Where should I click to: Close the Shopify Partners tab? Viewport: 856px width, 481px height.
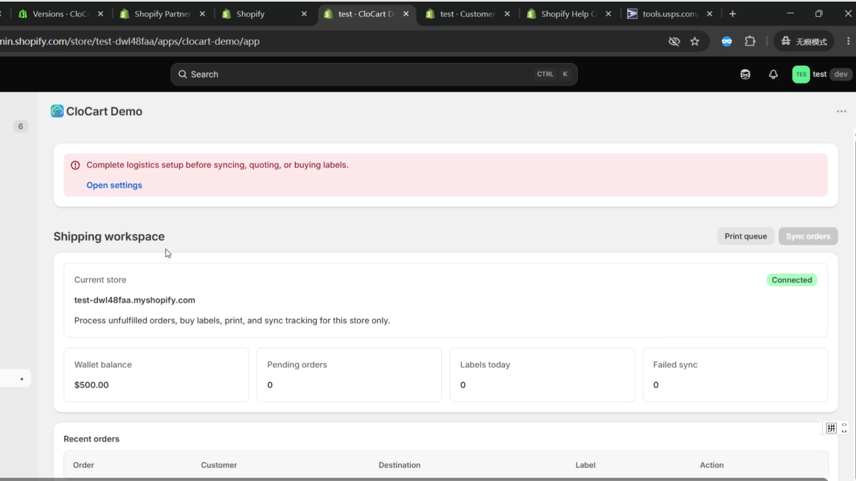(x=202, y=14)
